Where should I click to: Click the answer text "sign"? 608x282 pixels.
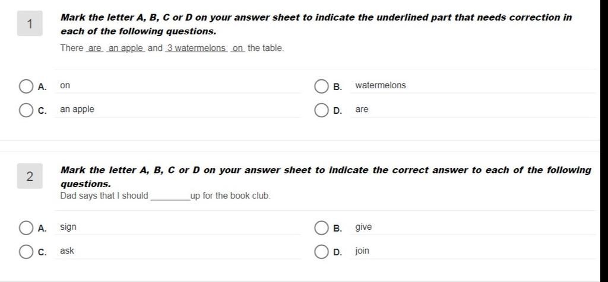pos(68,227)
